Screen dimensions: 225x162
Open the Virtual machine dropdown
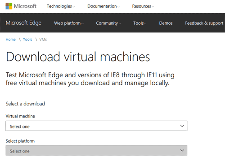point(96,126)
